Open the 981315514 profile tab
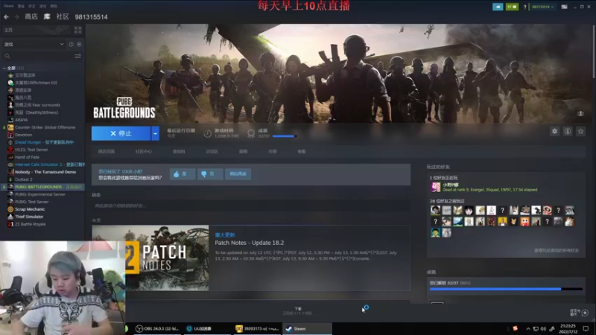596x335 pixels. tap(91, 17)
